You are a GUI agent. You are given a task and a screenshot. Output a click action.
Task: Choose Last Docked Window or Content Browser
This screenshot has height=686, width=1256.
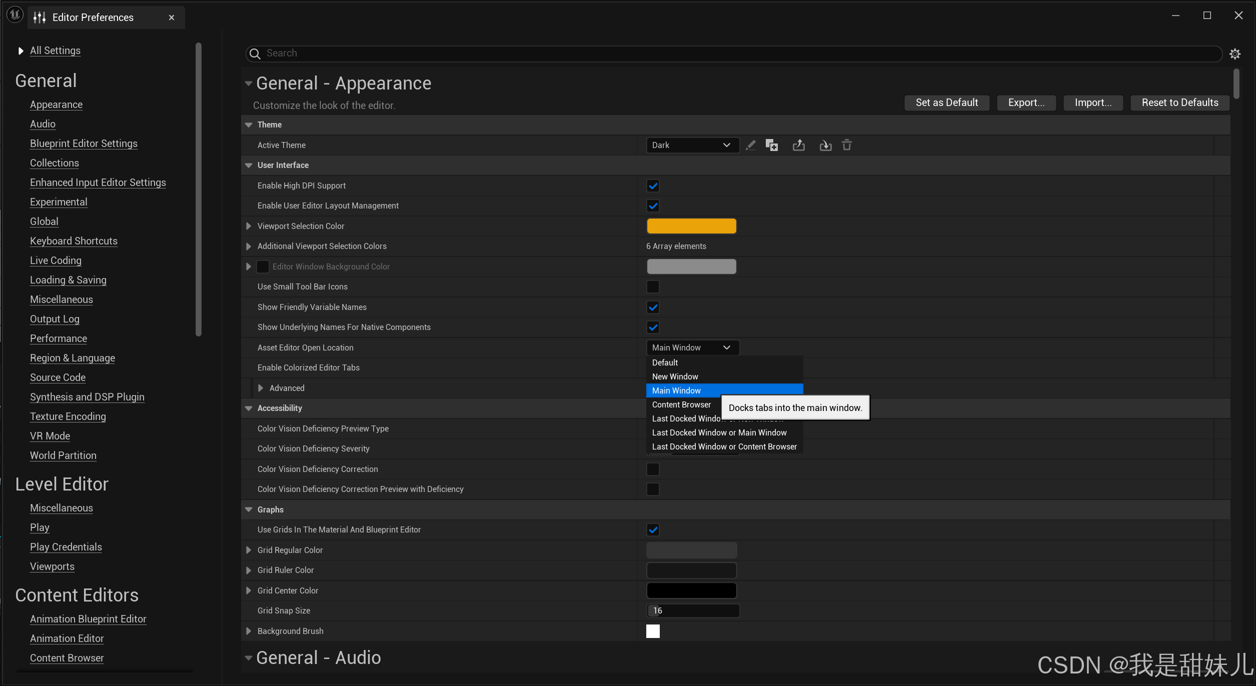coord(724,446)
